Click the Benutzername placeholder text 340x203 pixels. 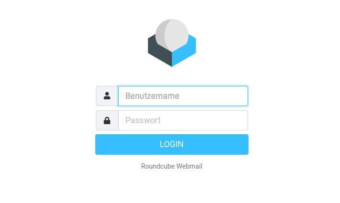click(x=152, y=96)
